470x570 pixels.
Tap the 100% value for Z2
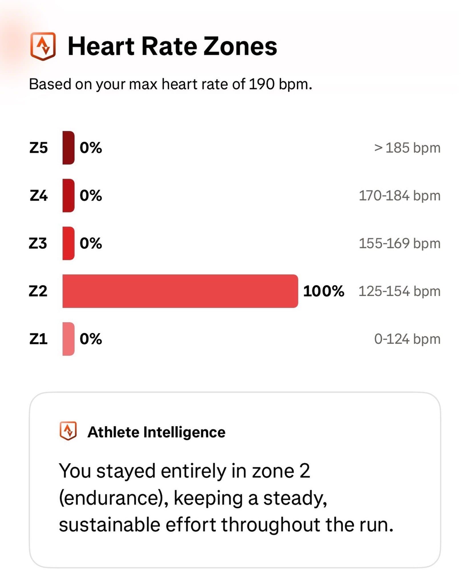click(324, 291)
